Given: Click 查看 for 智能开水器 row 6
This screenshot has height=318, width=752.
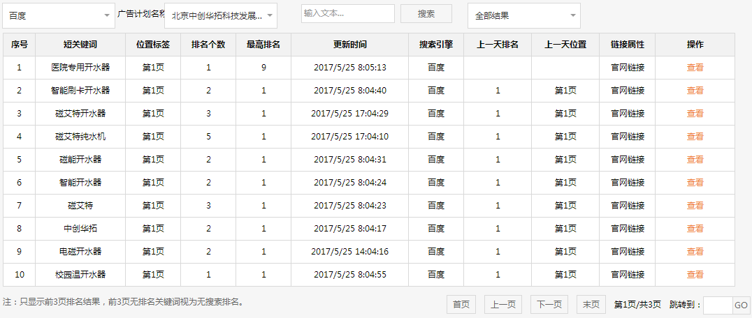Looking at the screenshot, I should pyautogui.click(x=695, y=182).
